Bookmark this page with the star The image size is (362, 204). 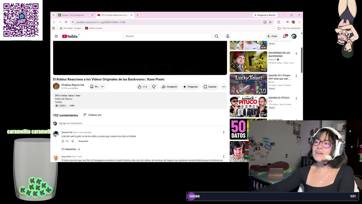pos(270,22)
